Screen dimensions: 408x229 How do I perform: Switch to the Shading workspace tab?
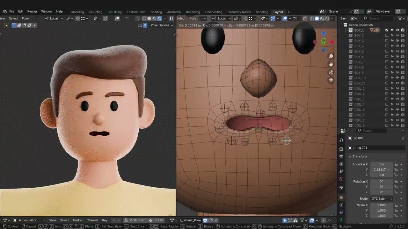(156, 12)
